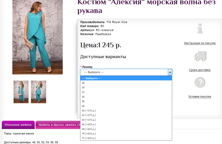The height and width of the screenshot is (144, 222).
Task: View first front-view thumbnail image
Action: 21,92
